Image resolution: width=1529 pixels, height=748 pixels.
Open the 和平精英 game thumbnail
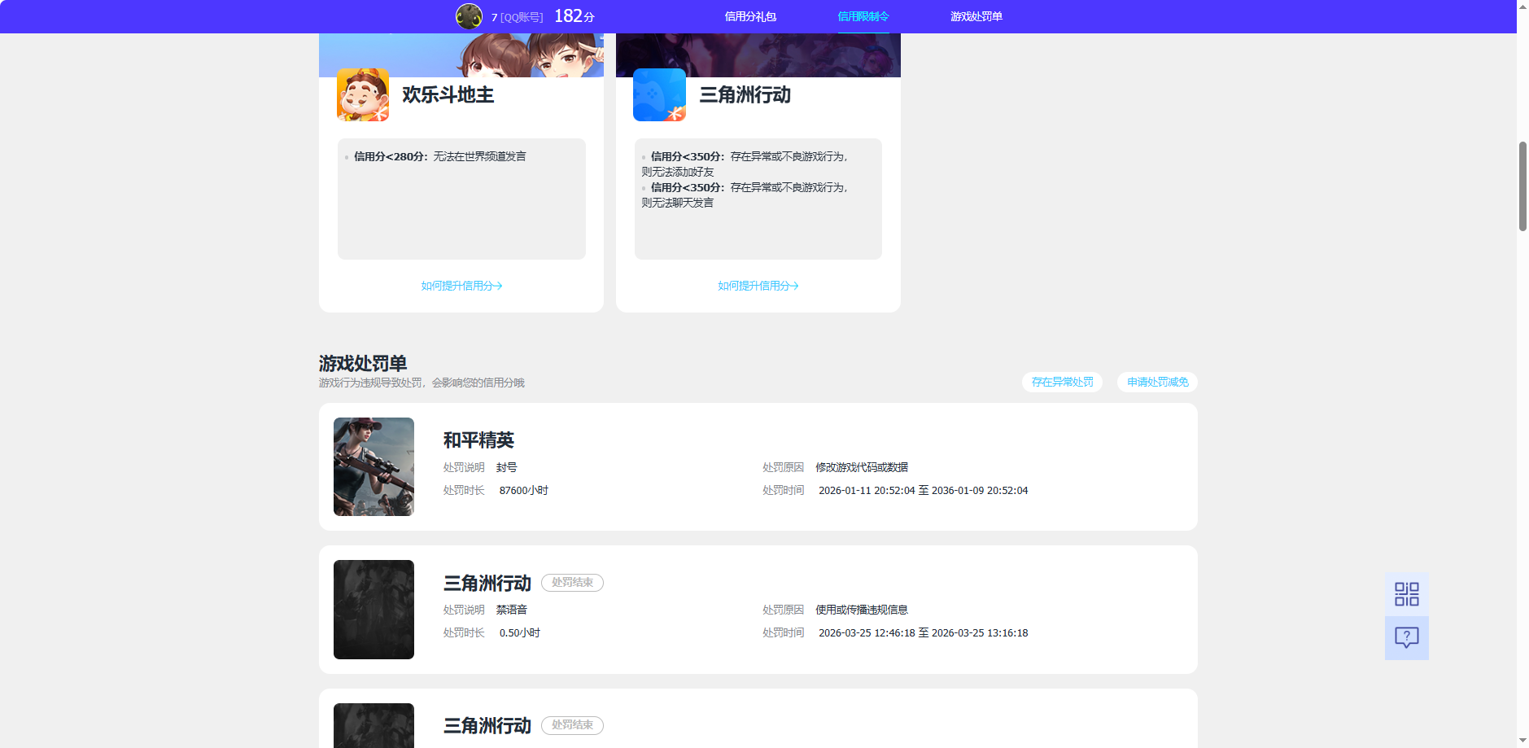(x=374, y=466)
